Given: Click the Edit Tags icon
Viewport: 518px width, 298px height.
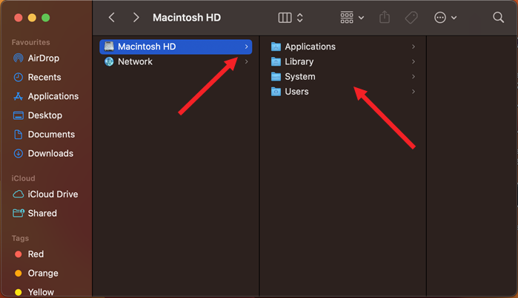Looking at the screenshot, I should (411, 18).
